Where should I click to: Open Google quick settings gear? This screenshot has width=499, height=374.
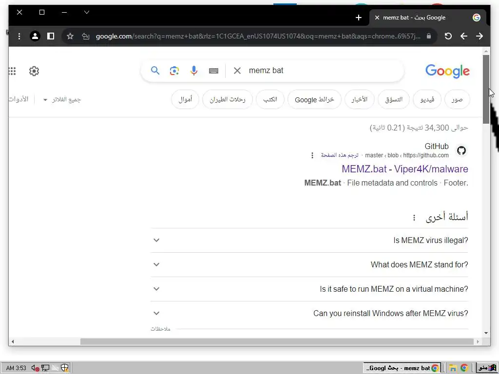[x=34, y=71]
